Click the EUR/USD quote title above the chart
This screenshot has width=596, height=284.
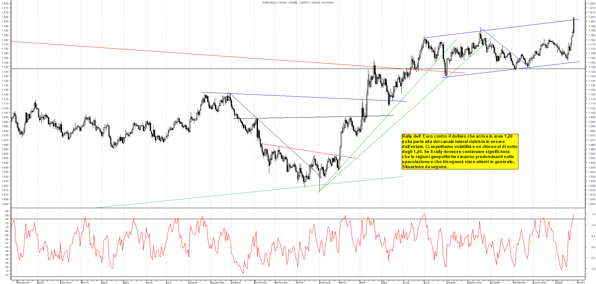coord(296,3)
